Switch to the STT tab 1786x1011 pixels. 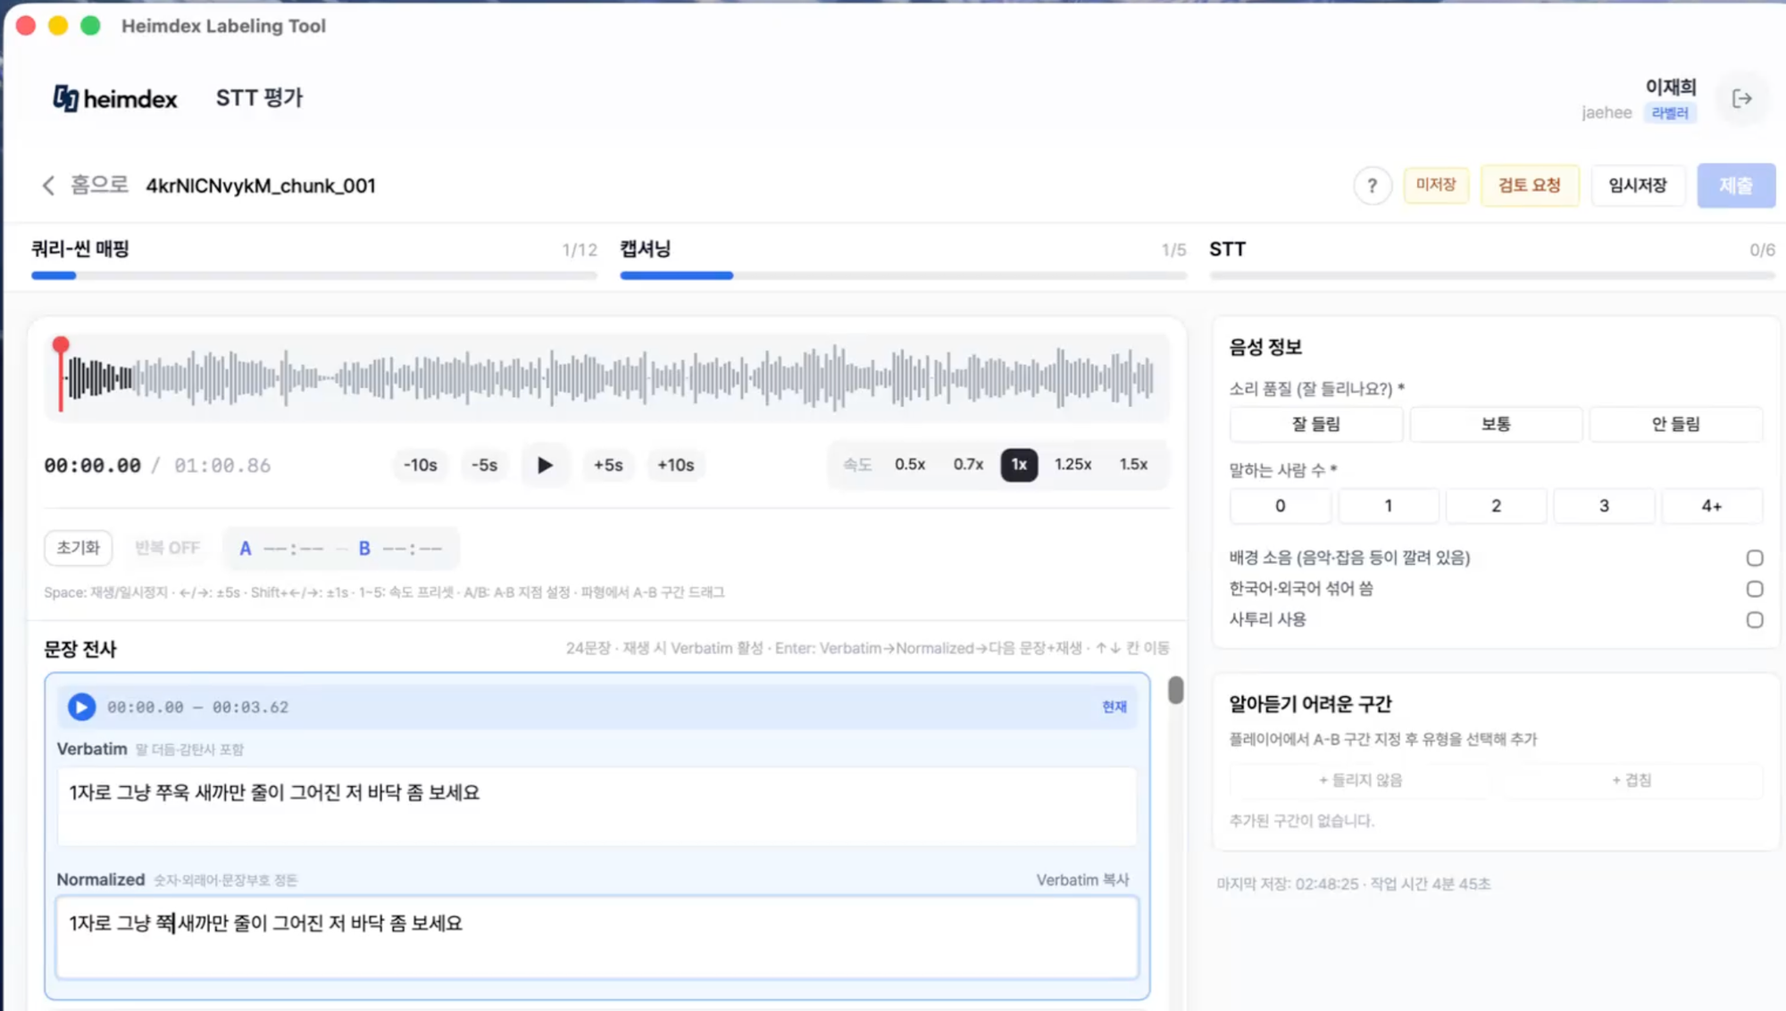(1227, 250)
